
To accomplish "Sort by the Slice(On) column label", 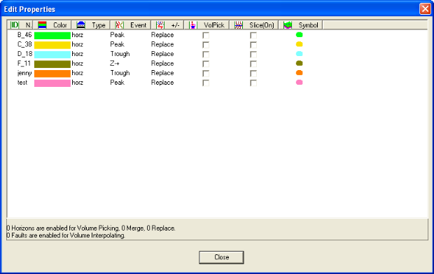I will click(x=262, y=25).
